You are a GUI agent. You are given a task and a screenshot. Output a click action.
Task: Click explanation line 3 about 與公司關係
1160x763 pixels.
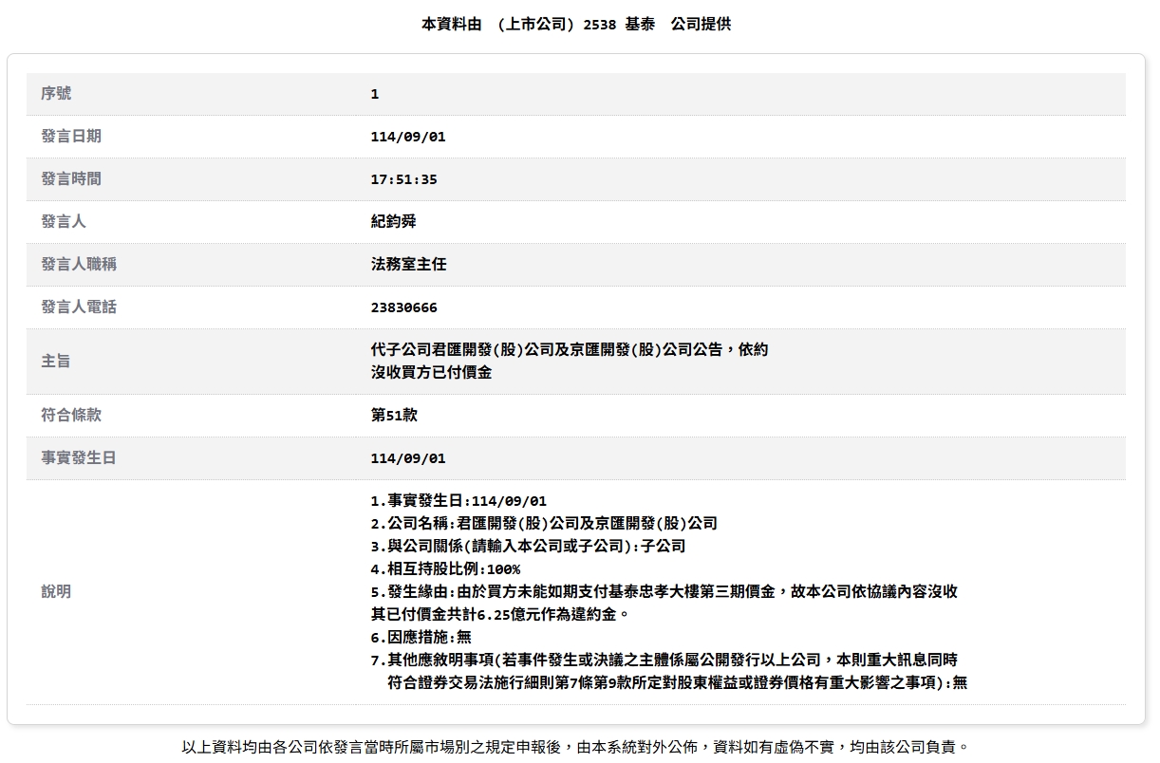[527, 547]
